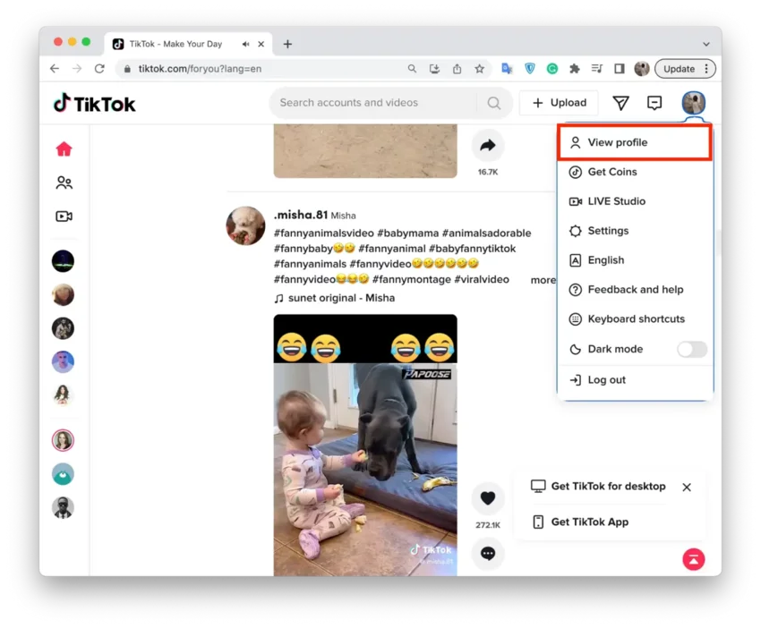This screenshot has height=628, width=761.
Task: Open the inbox notifications icon
Action: pos(654,103)
